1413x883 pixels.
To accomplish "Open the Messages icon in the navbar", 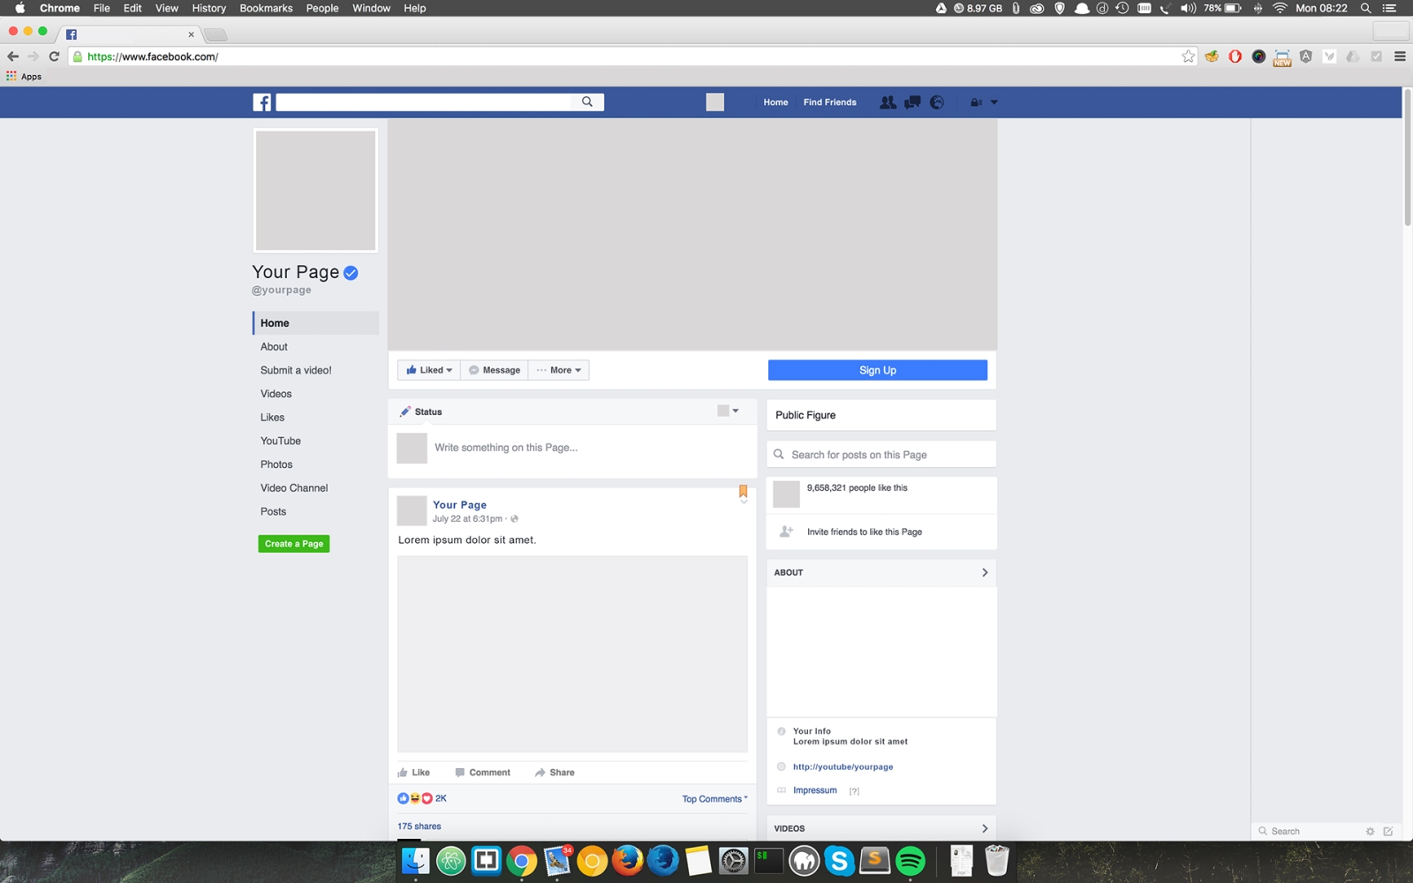I will pos(912,102).
